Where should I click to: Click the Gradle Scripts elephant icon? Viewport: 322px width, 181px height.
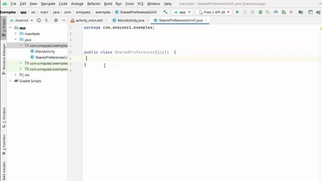point(16,81)
